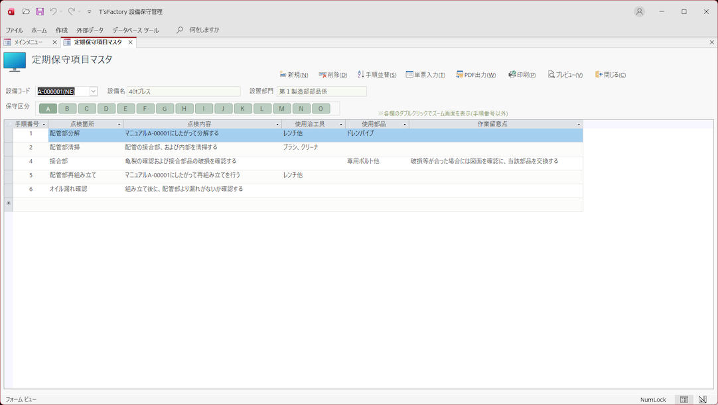The height and width of the screenshot is (405, 718).
Task: Select maintenance category H toggle
Action: pos(184,109)
